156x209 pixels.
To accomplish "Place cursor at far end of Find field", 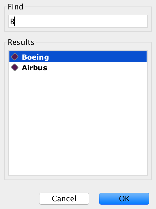I will 145,21.
